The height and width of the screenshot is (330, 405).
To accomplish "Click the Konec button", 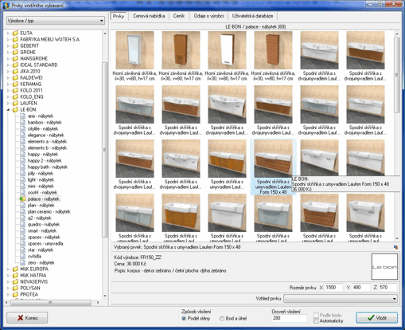I will point(27,318).
